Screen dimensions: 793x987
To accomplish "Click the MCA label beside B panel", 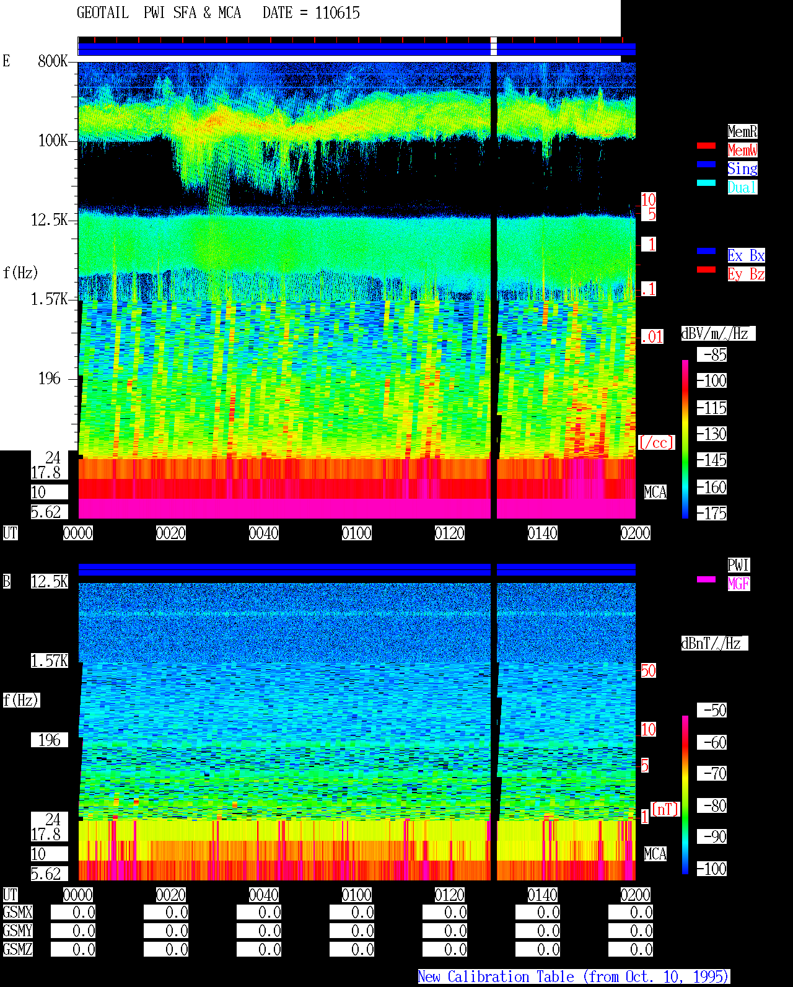I will [655, 854].
